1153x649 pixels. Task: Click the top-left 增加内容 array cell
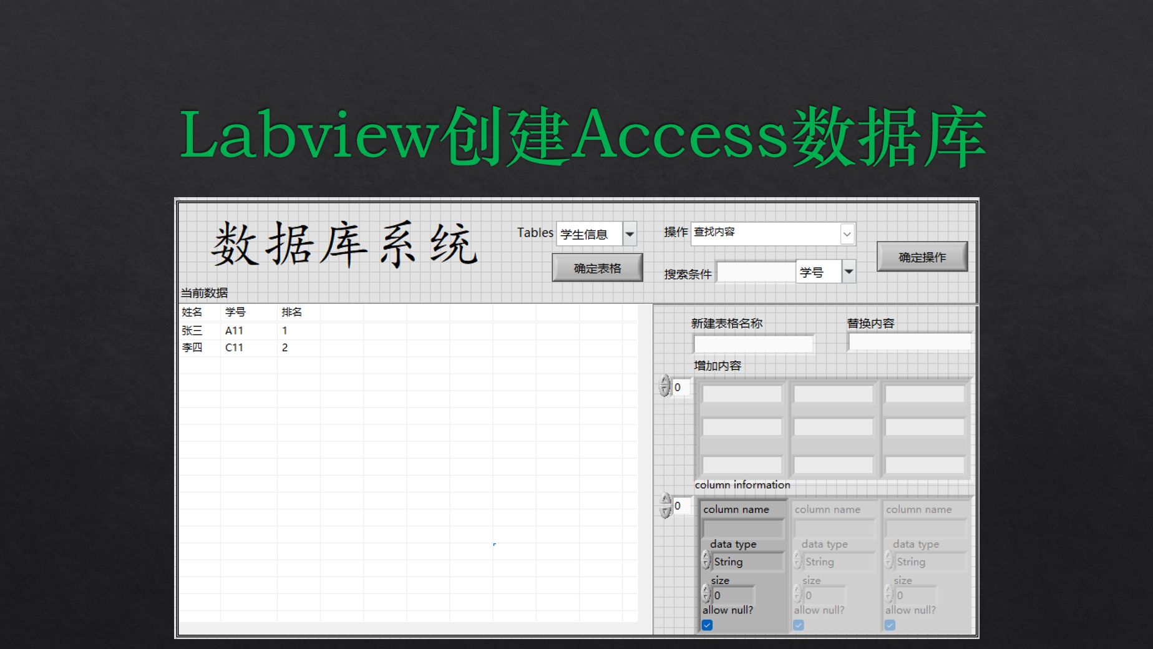point(742,394)
